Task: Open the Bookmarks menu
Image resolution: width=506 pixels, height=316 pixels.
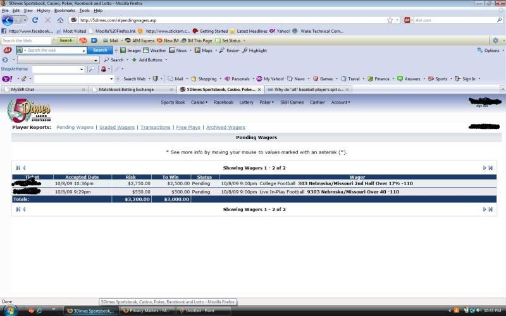Action: click(x=65, y=11)
